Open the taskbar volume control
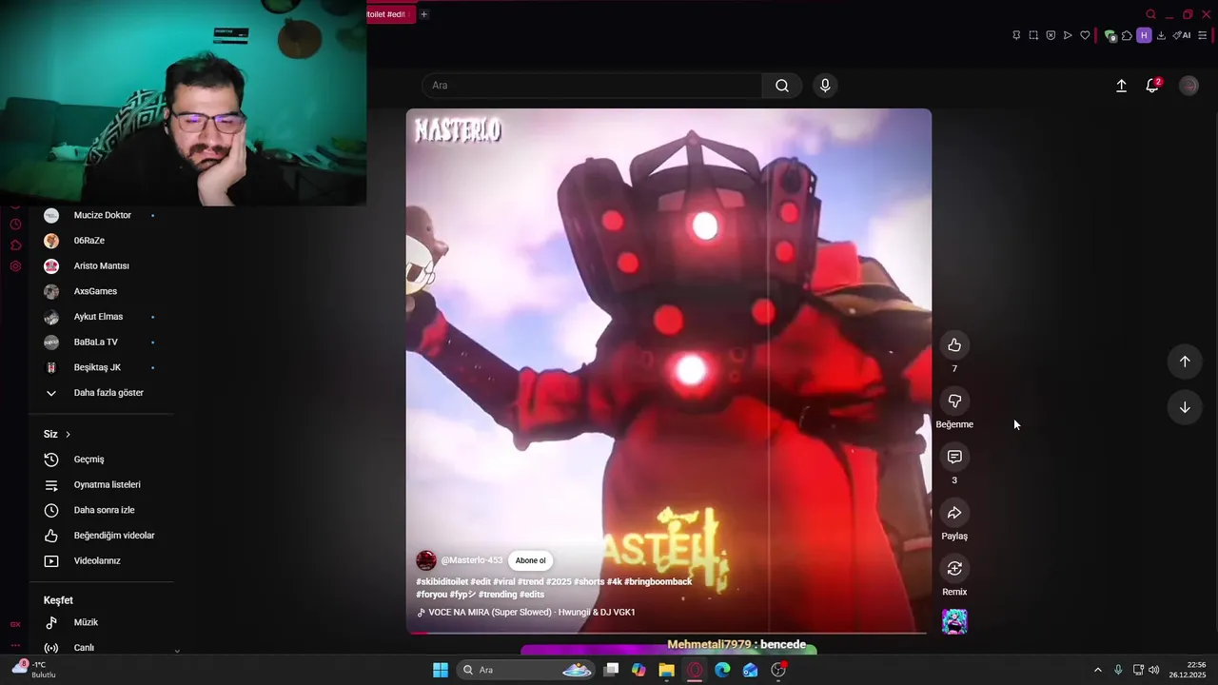 (x=1154, y=670)
